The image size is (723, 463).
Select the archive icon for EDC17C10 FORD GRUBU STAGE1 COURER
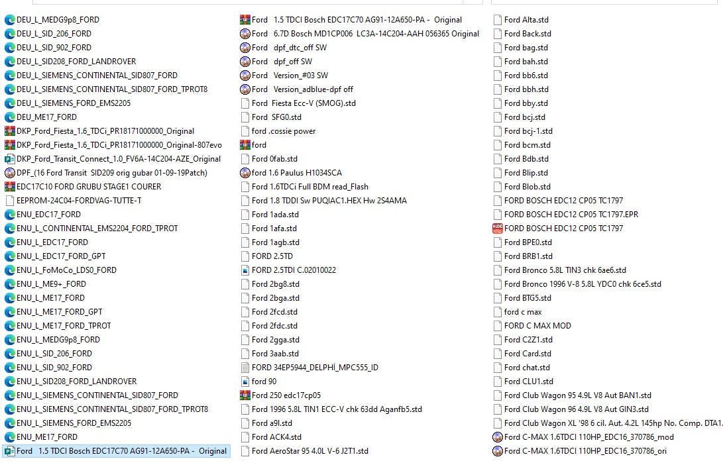click(x=10, y=187)
